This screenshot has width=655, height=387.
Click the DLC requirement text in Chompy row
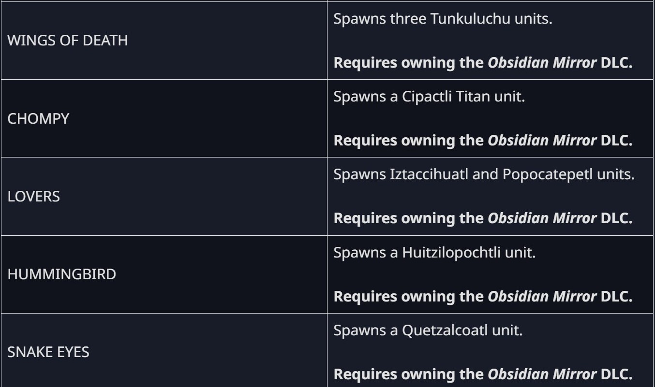(x=483, y=140)
